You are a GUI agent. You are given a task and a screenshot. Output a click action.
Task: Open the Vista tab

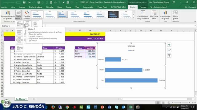click(77, 7)
